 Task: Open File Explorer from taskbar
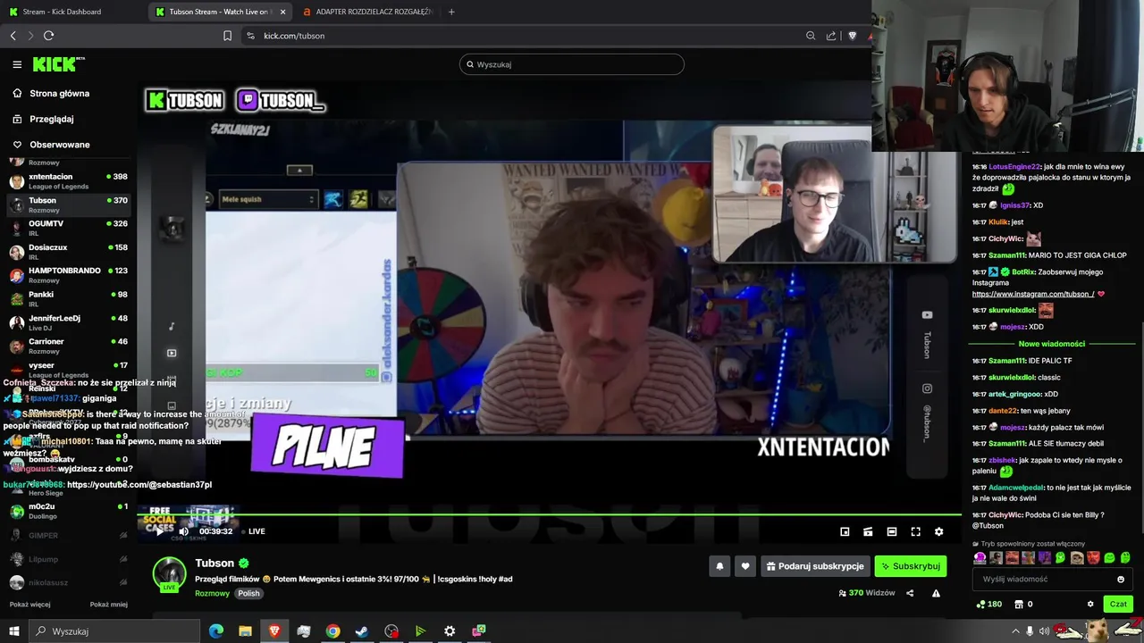point(245,631)
